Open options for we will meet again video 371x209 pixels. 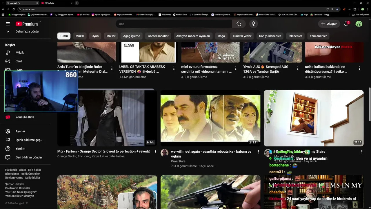click(x=259, y=152)
